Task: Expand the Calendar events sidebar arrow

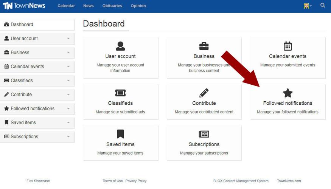Action: click(x=68, y=67)
